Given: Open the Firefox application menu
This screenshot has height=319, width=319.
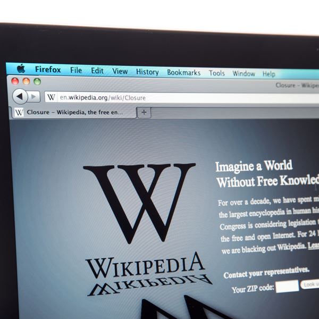Looking at the screenshot, I should pyautogui.click(x=48, y=70).
